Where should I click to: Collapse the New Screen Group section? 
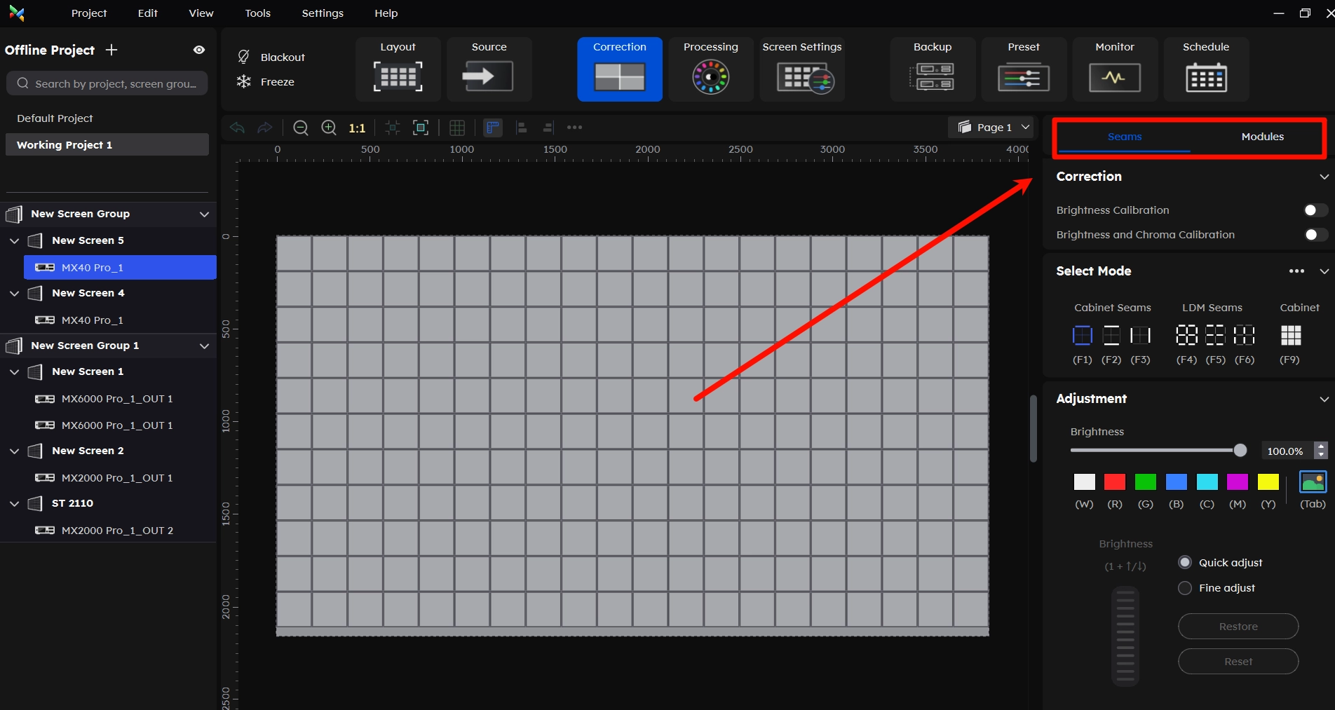(204, 214)
